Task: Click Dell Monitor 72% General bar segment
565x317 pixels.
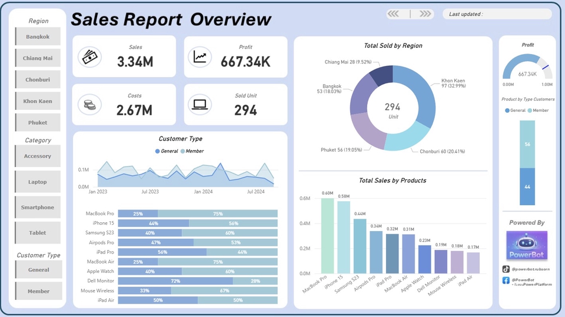Action: pos(175,281)
